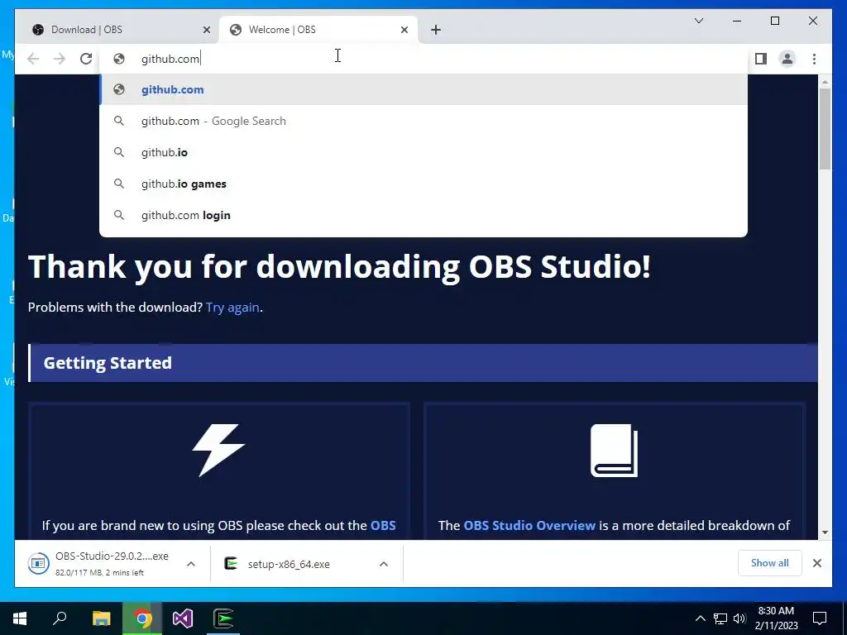Switch to the Download | OBS tab
The image size is (847, 635).
117,30
